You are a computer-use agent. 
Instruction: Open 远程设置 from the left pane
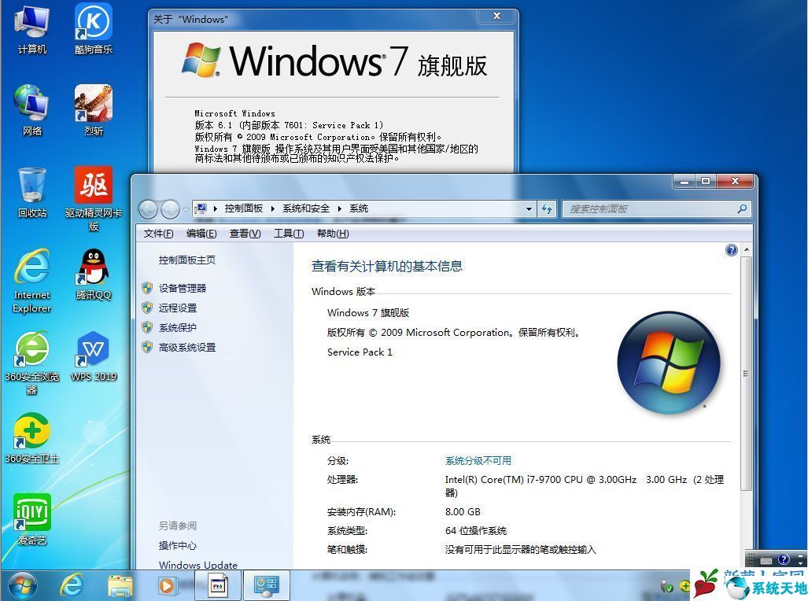[178, 308]
